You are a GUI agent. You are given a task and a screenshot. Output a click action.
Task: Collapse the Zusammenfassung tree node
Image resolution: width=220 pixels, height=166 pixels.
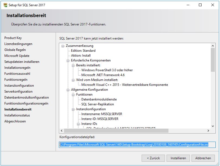tap(62, 46)
